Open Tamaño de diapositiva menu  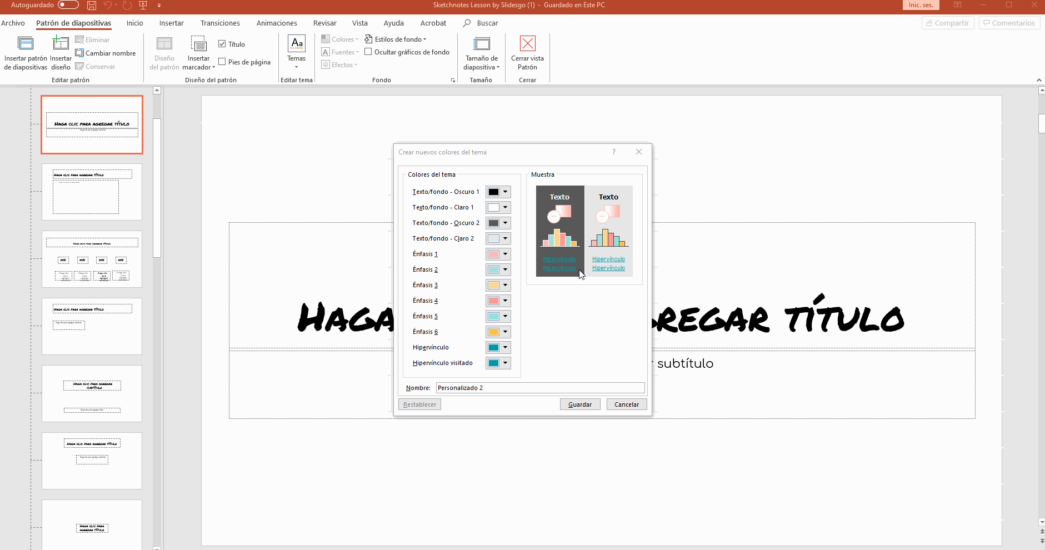(x=481, y=53)
